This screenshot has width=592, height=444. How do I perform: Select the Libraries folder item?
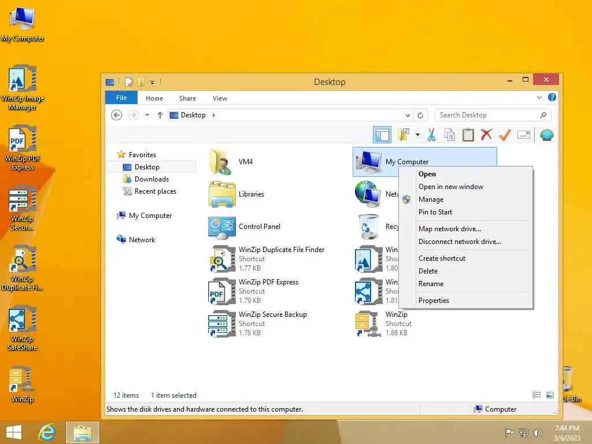pyautogui.click(x=236, y=194)
